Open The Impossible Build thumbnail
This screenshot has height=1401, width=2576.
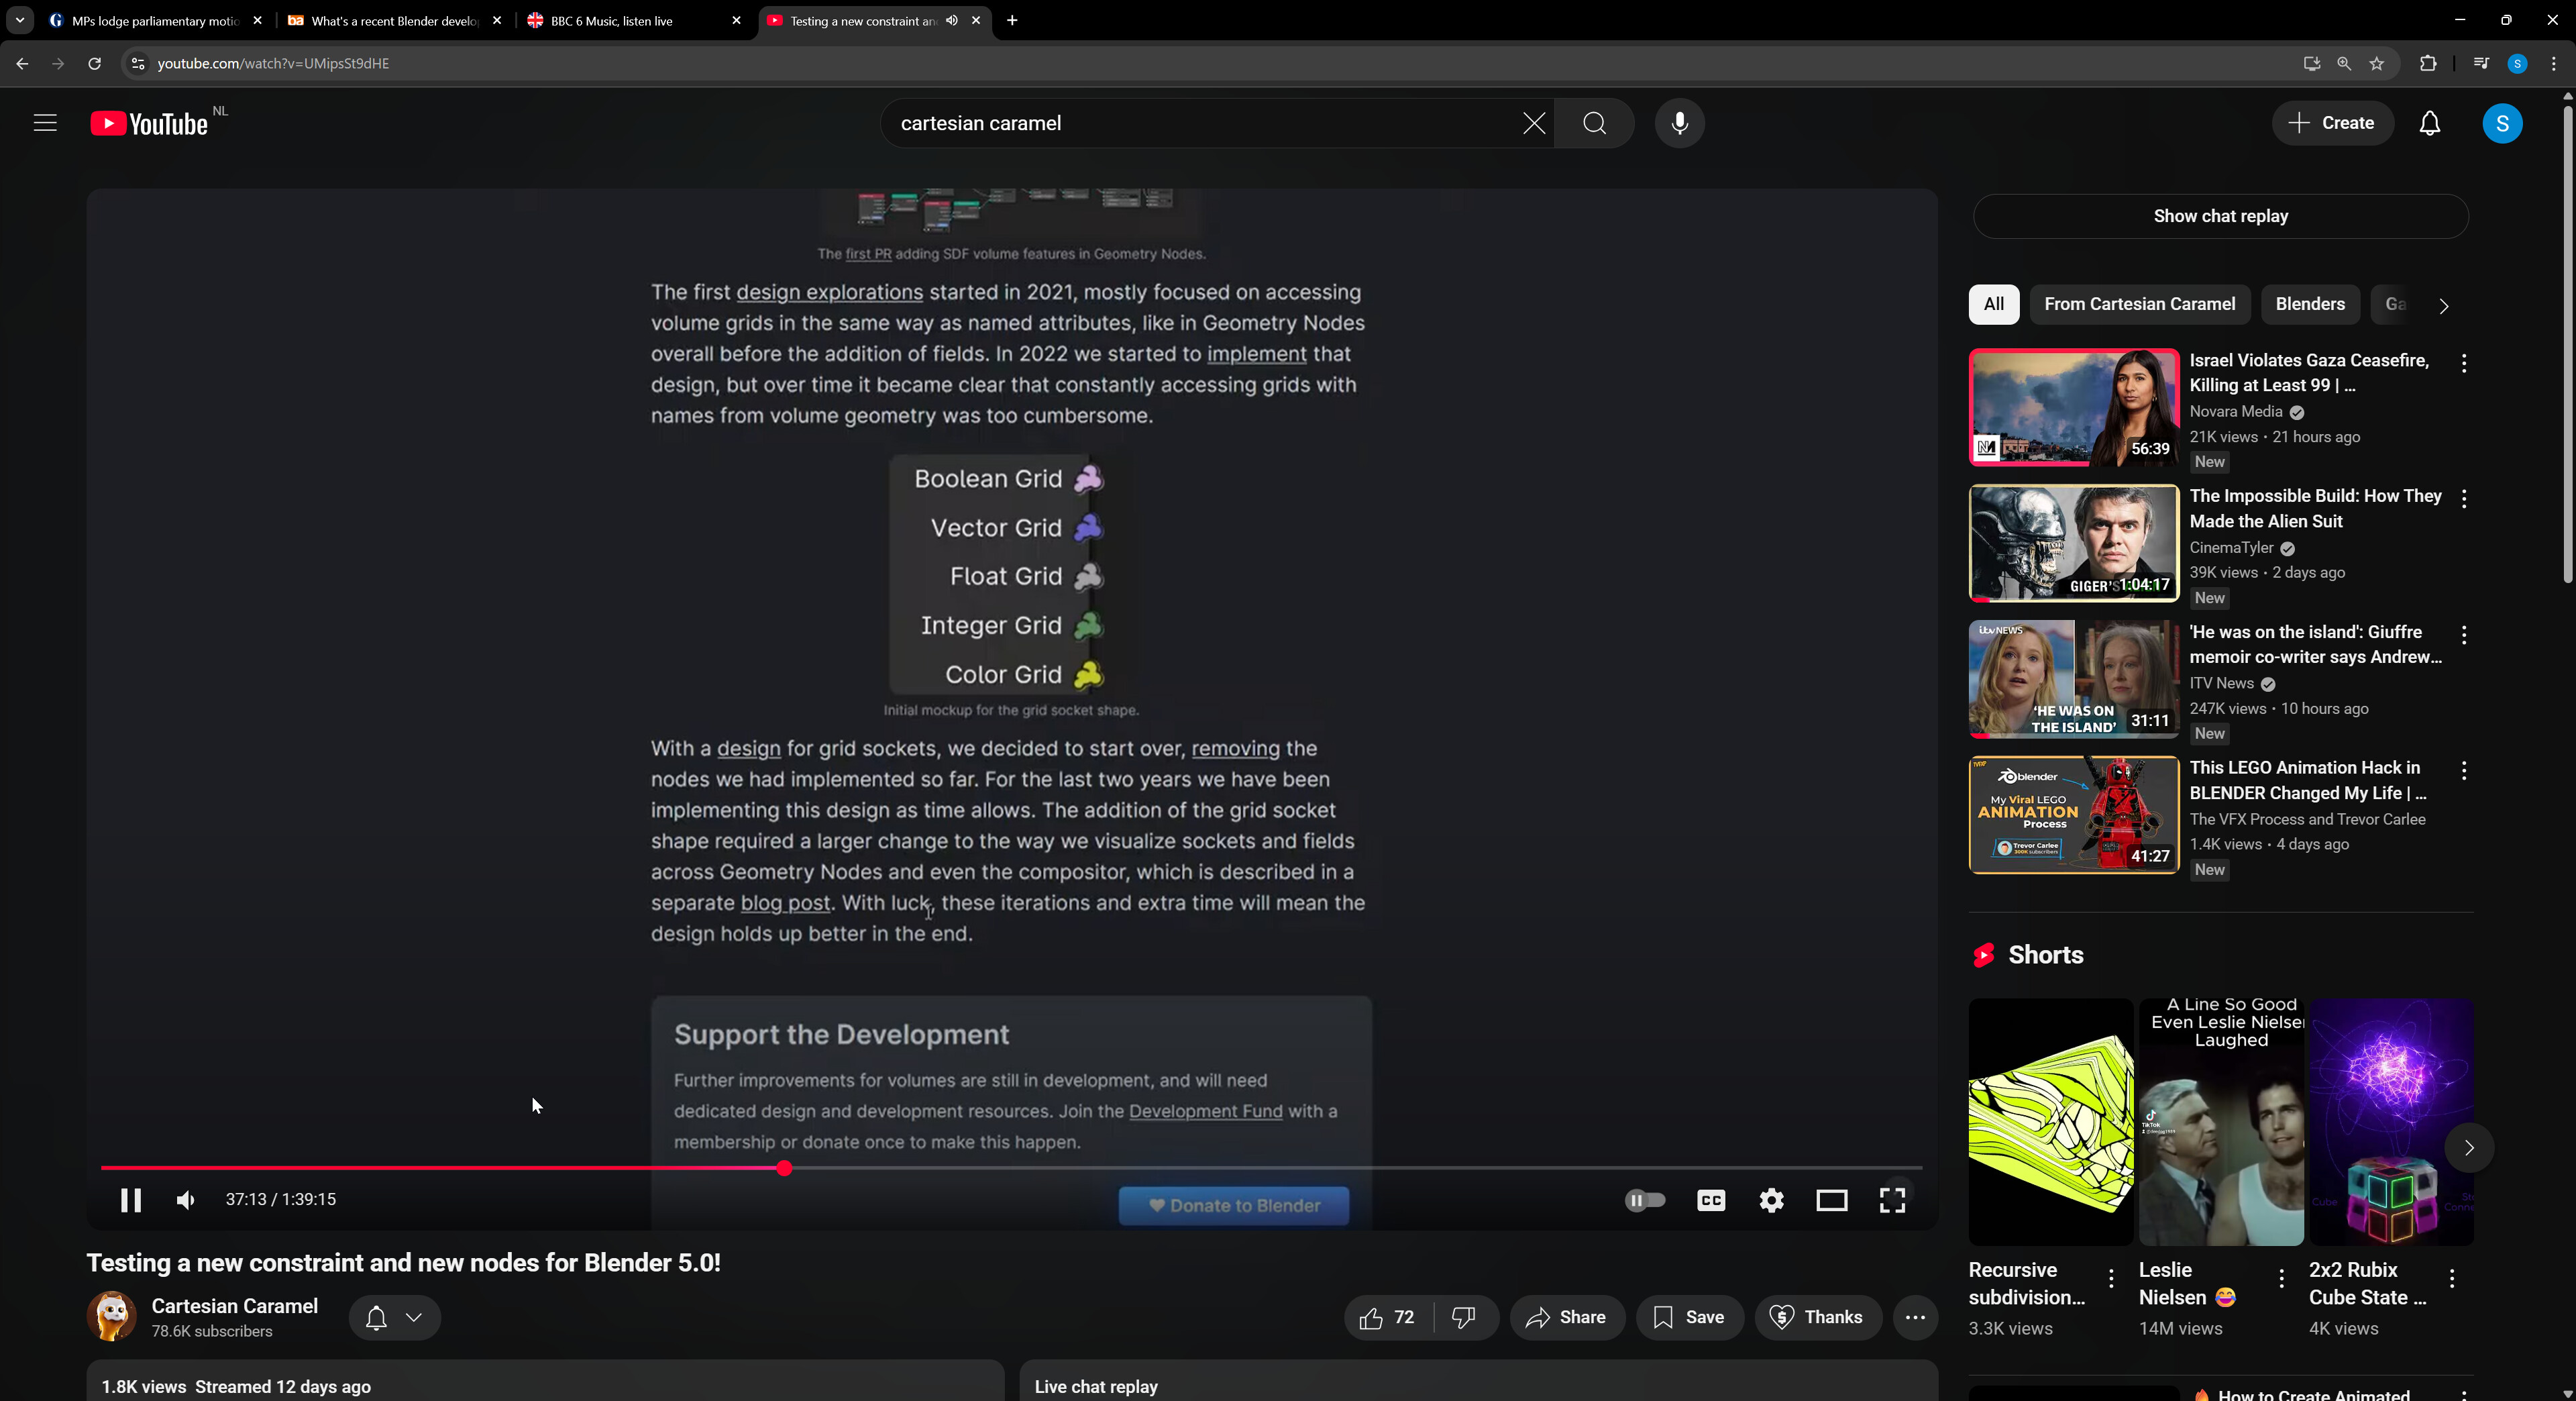pos(2074,543)
